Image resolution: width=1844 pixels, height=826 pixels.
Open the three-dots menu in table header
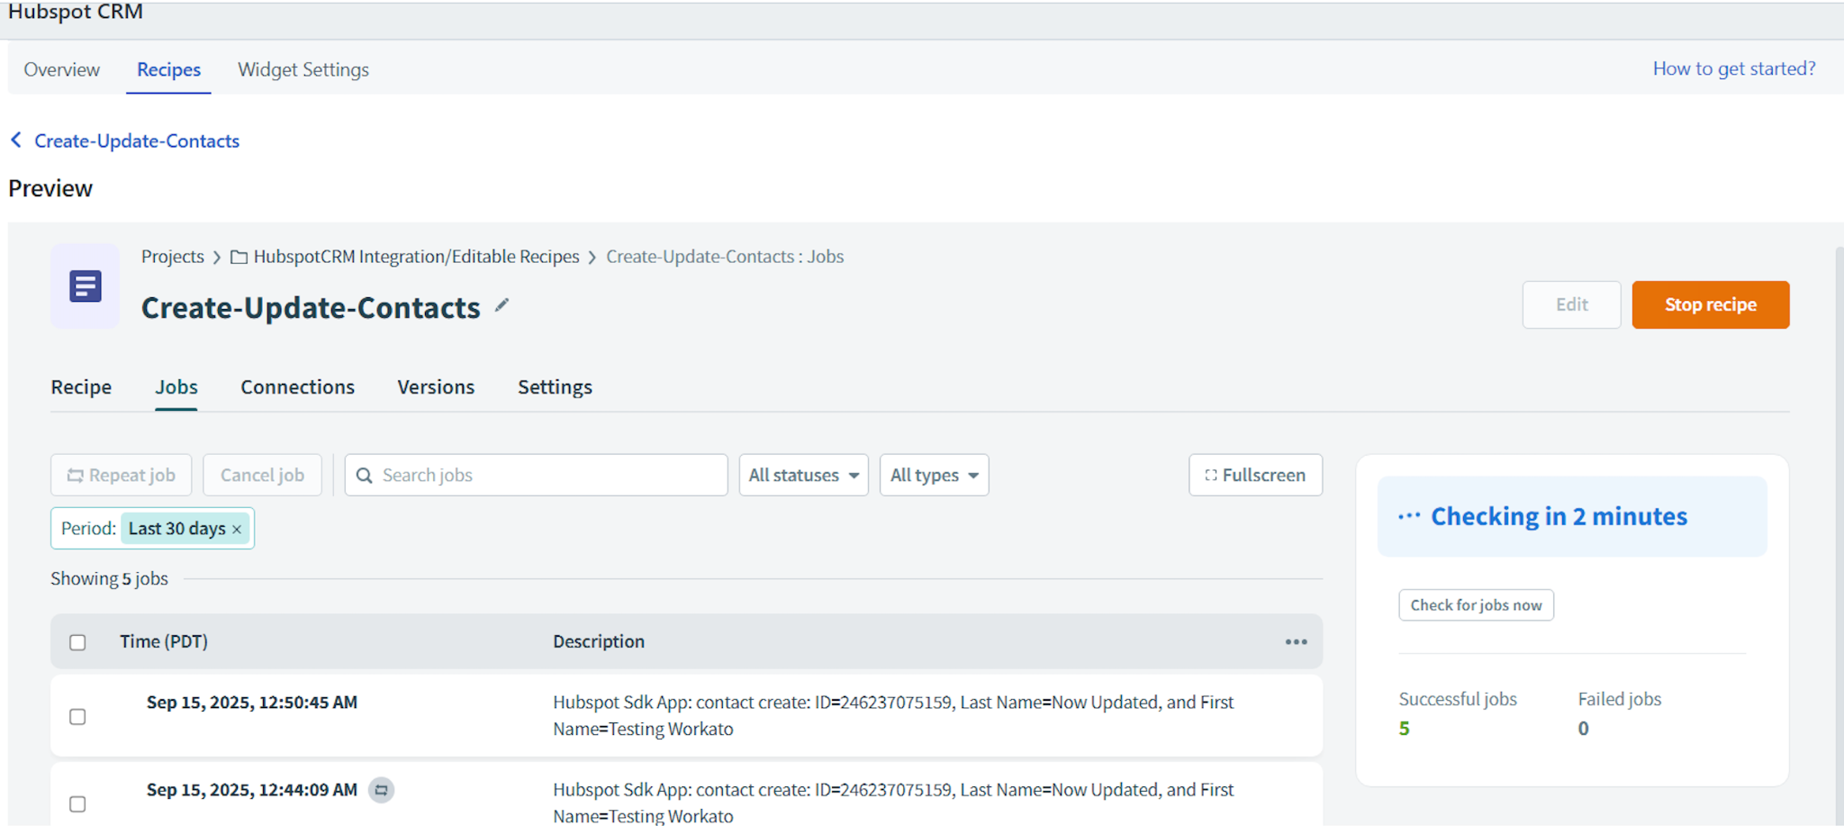point(1296,642)
